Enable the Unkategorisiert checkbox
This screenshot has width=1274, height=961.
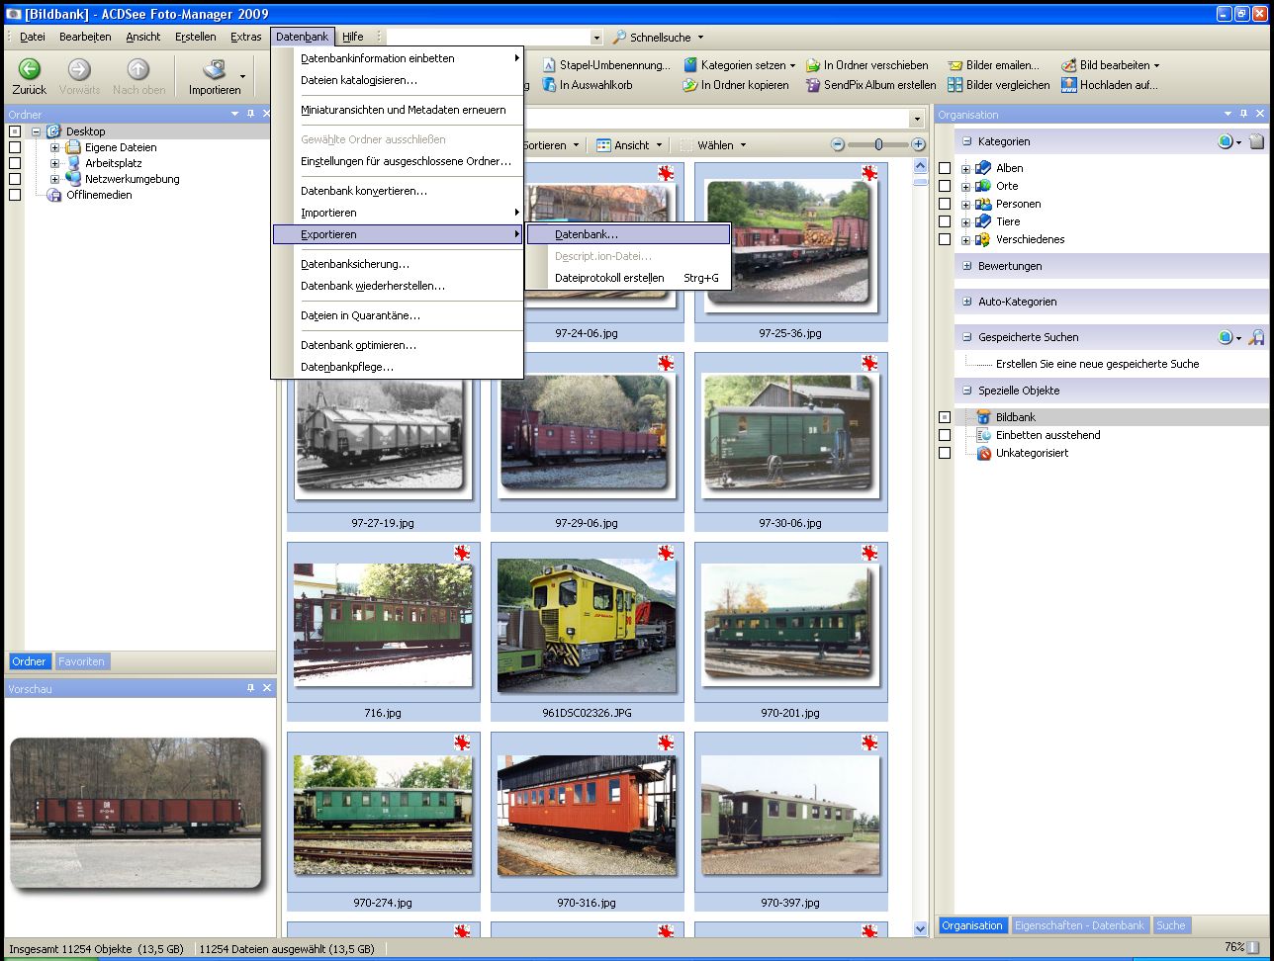click(x=945, y=453)
